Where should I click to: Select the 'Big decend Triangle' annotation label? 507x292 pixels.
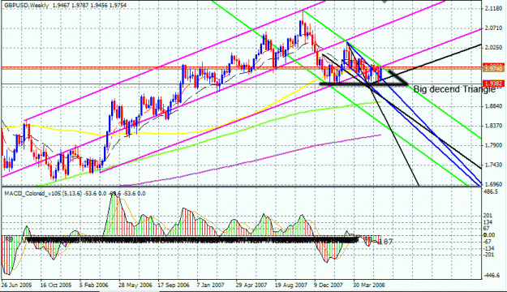click(x=454, y=89)
